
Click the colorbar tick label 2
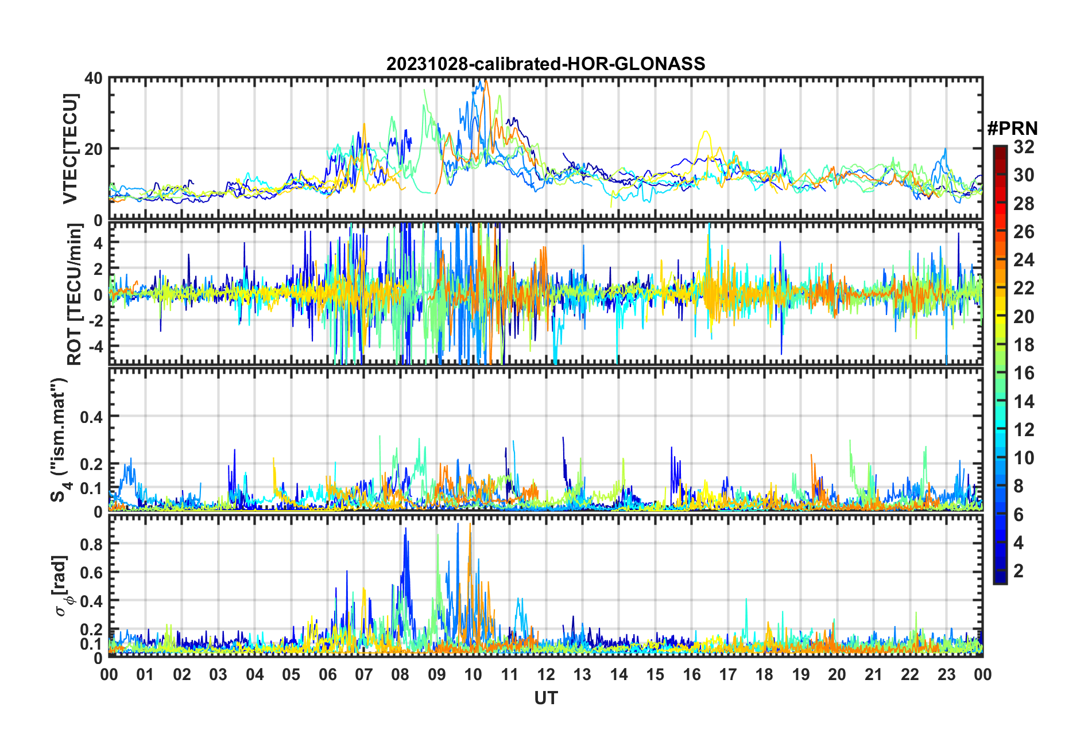point(1019,570)
